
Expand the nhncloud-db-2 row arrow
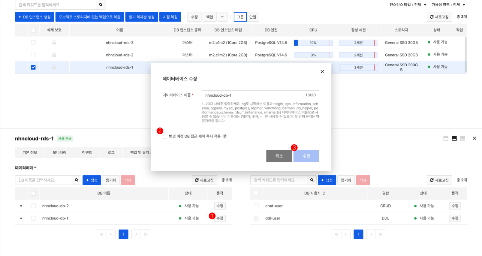[x=21, y=206]
